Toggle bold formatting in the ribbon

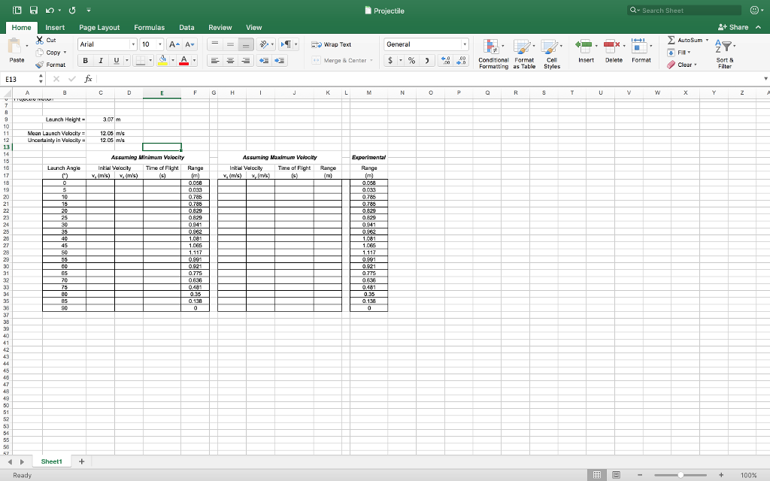(86, 59)
